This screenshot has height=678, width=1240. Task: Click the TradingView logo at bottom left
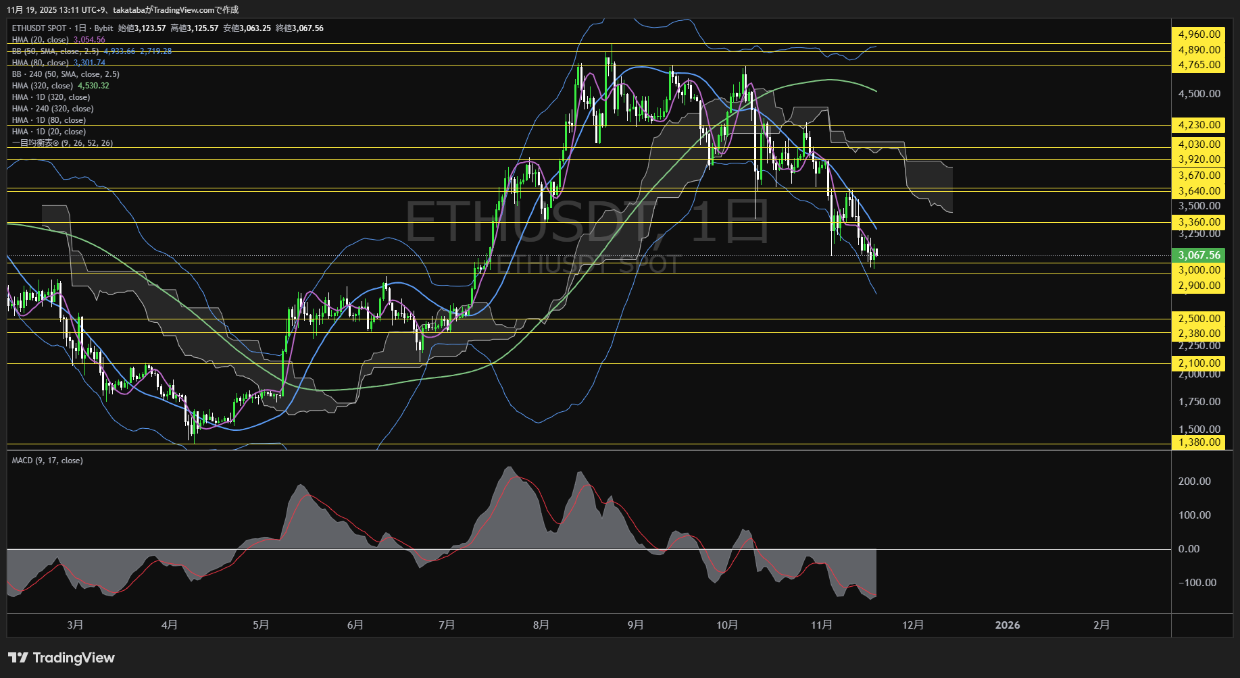pos(62,657)
